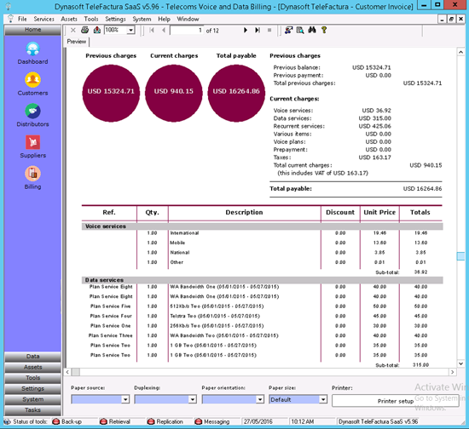Go to next page of report
Screen dimensions: 469x429
point(246,30)
